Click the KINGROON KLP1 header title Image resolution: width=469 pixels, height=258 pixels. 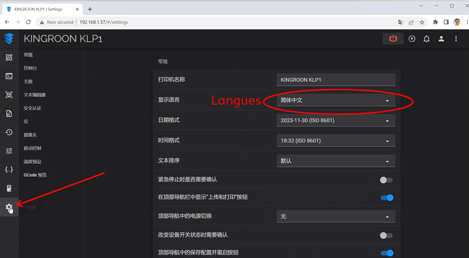pos(63,39)
